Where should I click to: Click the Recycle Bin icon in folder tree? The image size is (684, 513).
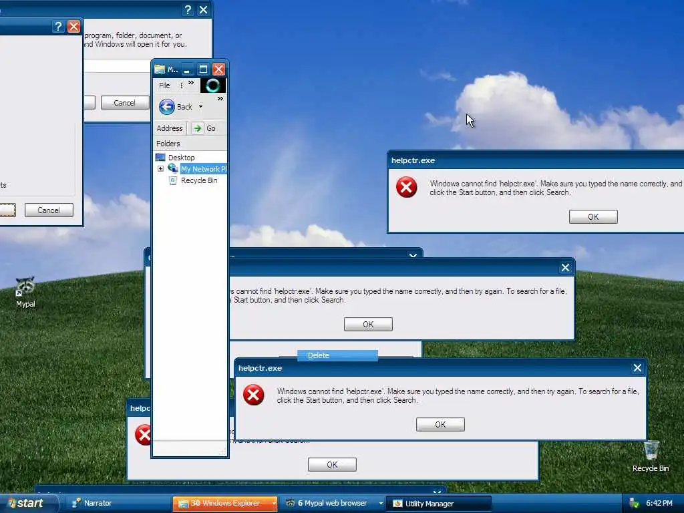point(173,180)
